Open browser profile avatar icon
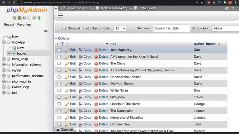Image resolution: width=239 pixels, height=134 pixels. tap(230, 3)
